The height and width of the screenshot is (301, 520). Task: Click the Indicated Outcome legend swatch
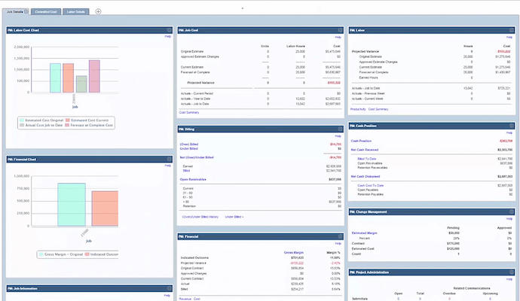[x=87, y=254]
